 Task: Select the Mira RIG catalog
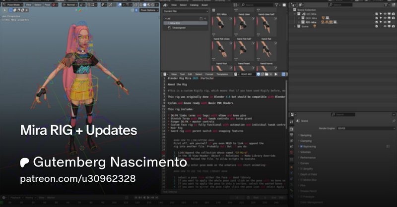(x=186, y=23)
